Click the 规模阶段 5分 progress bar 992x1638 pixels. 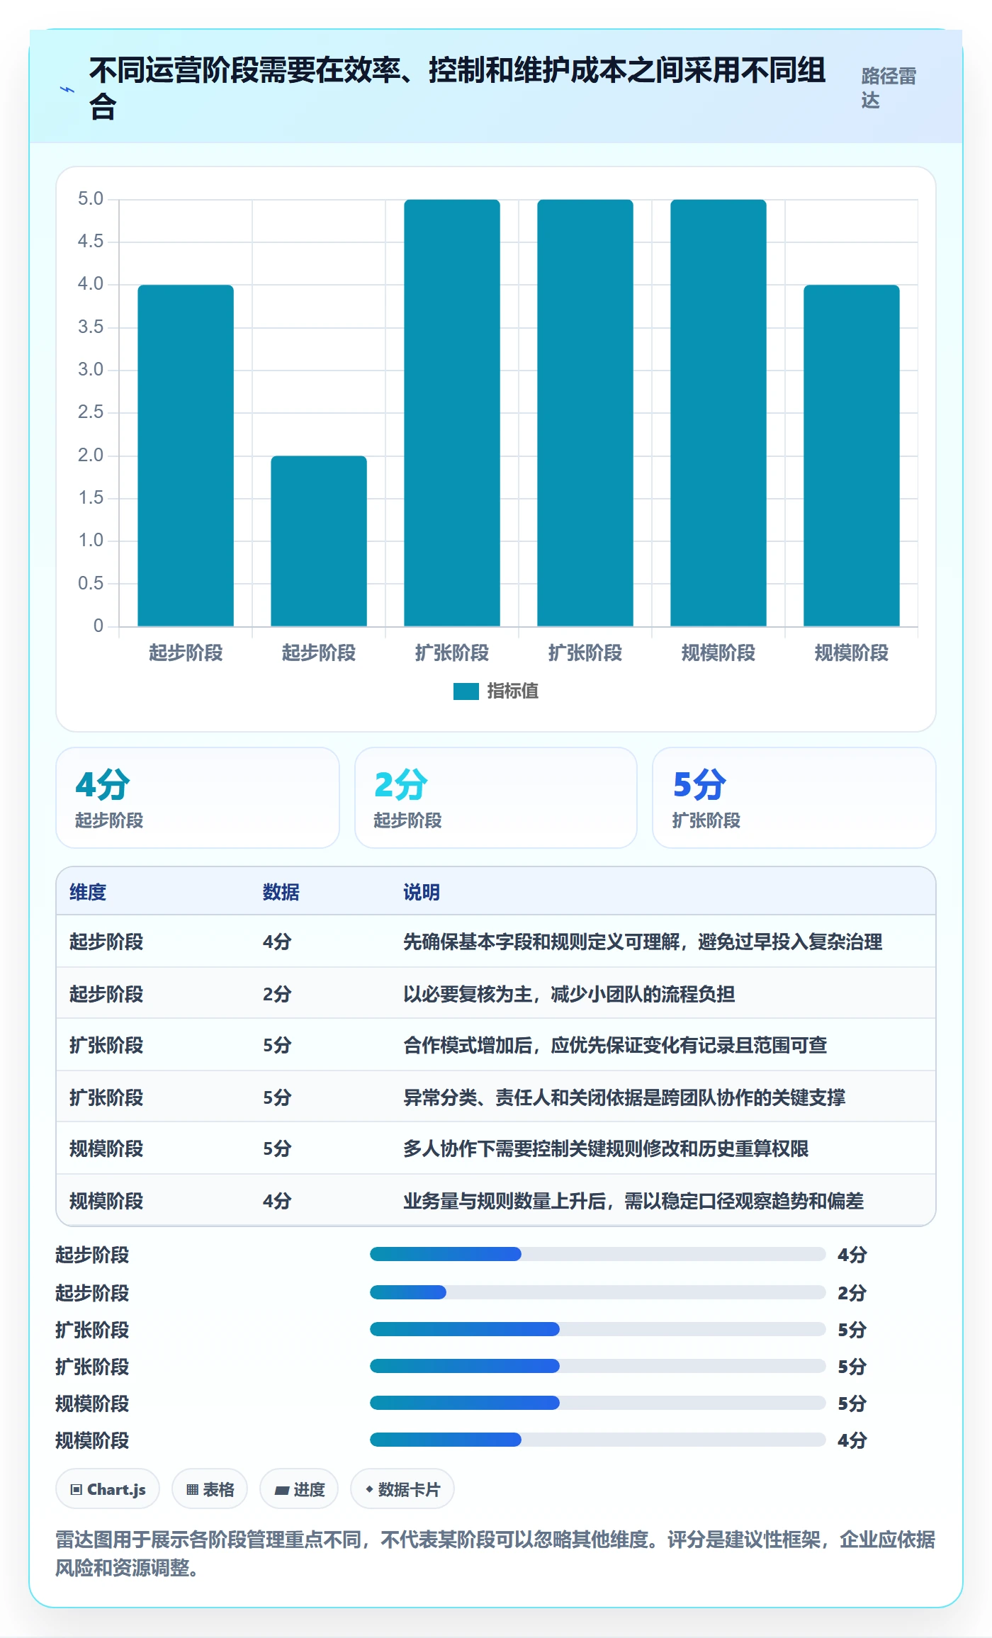(x=597, y=1403)
